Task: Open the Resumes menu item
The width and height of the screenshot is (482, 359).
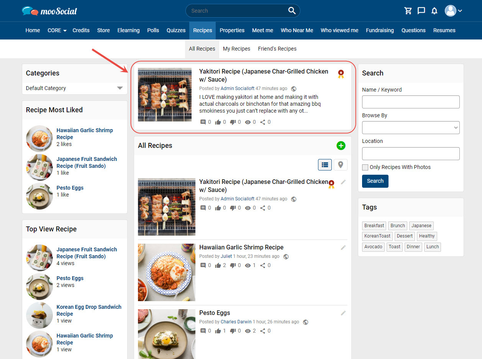Action: 444,30
